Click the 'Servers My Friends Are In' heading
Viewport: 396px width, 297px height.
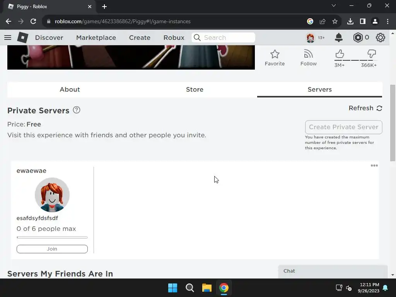(60, 274)
